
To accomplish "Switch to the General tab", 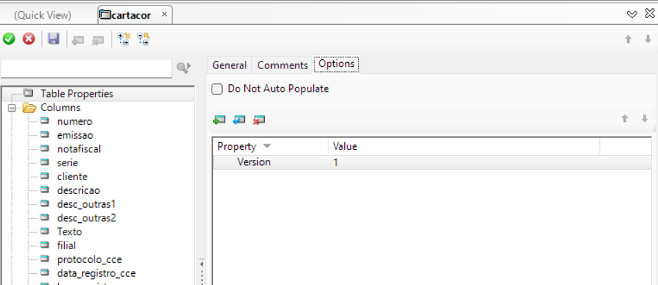I will coord(229,65).
